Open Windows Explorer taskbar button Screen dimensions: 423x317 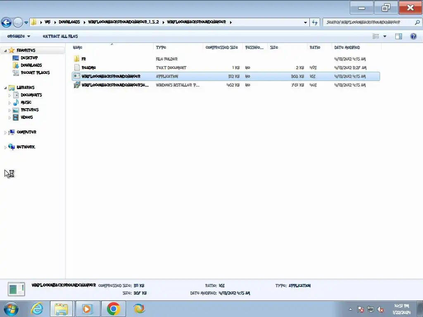[x=61, y=309]
